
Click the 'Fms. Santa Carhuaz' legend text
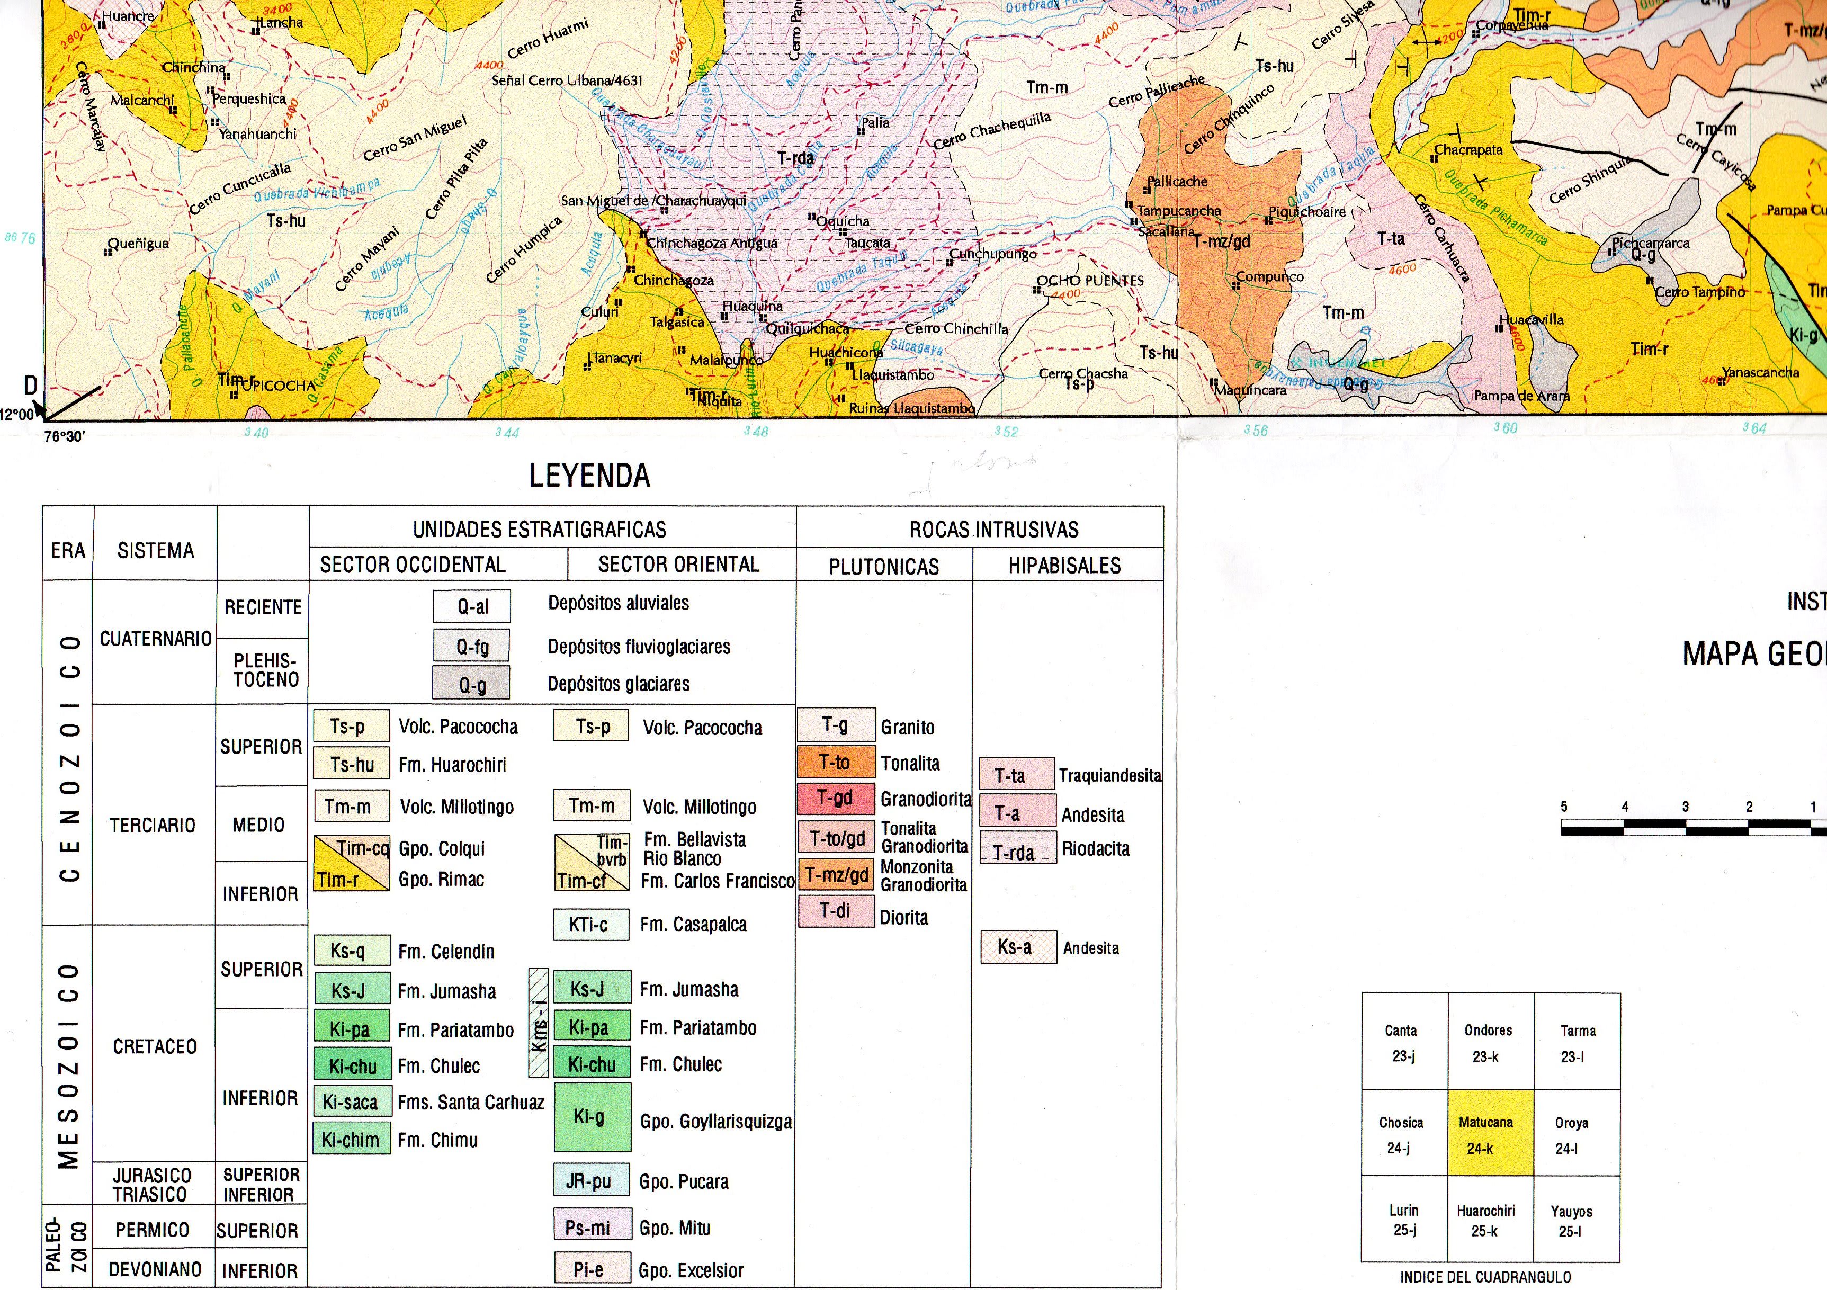coord(471,1102)
